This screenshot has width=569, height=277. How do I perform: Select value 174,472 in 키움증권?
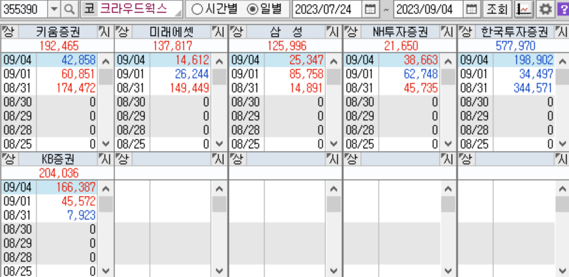click(76, 88)
